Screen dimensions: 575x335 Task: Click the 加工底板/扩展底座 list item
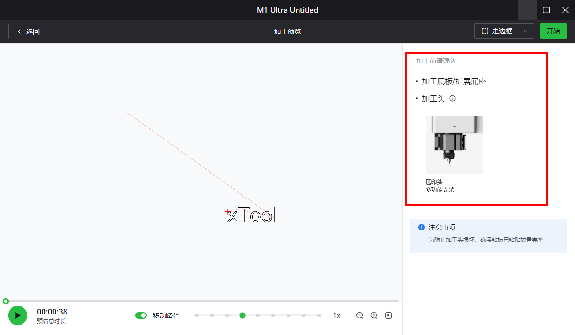click(x=453, y=82)
